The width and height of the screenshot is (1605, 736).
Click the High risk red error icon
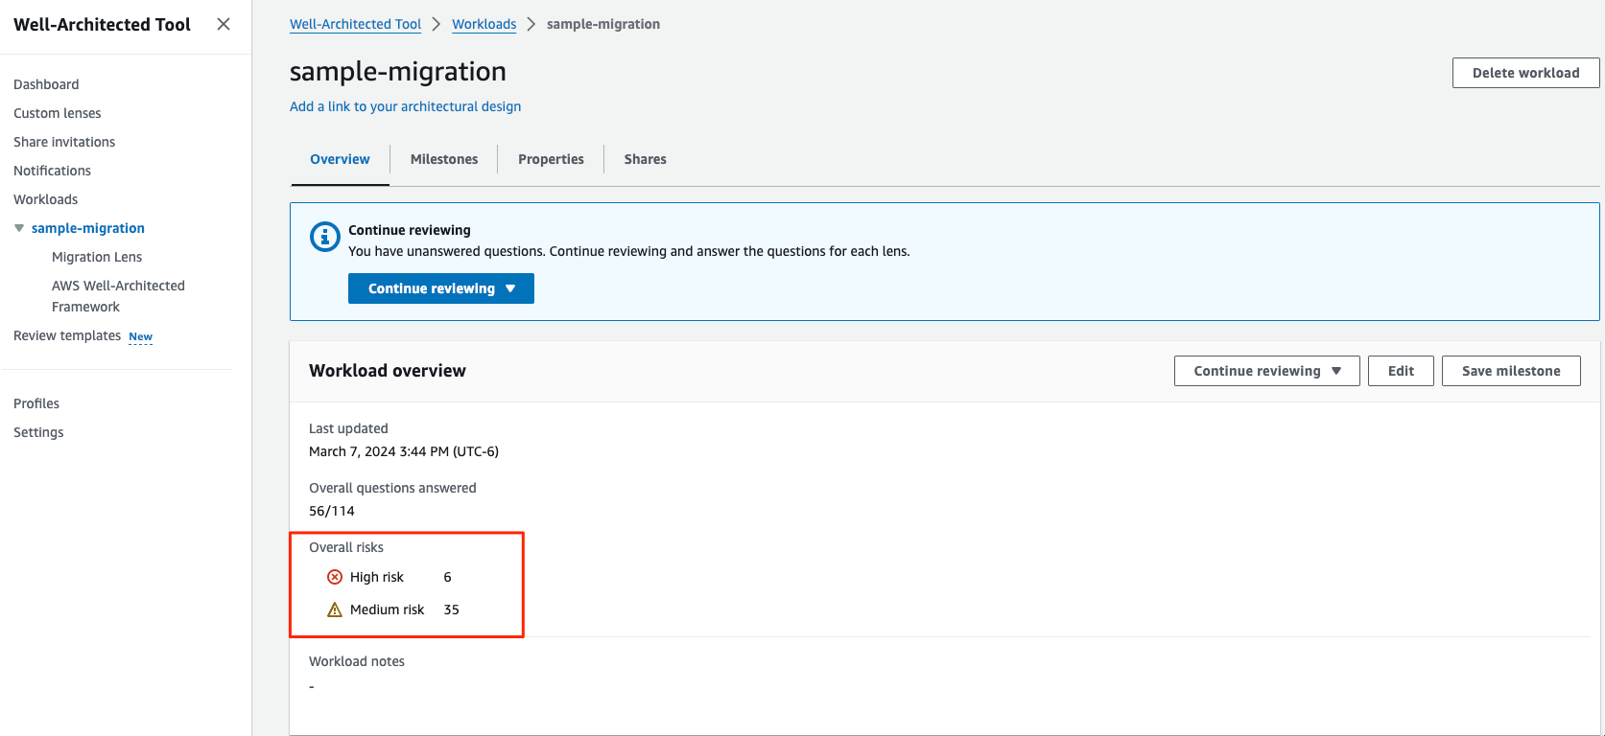335,577
